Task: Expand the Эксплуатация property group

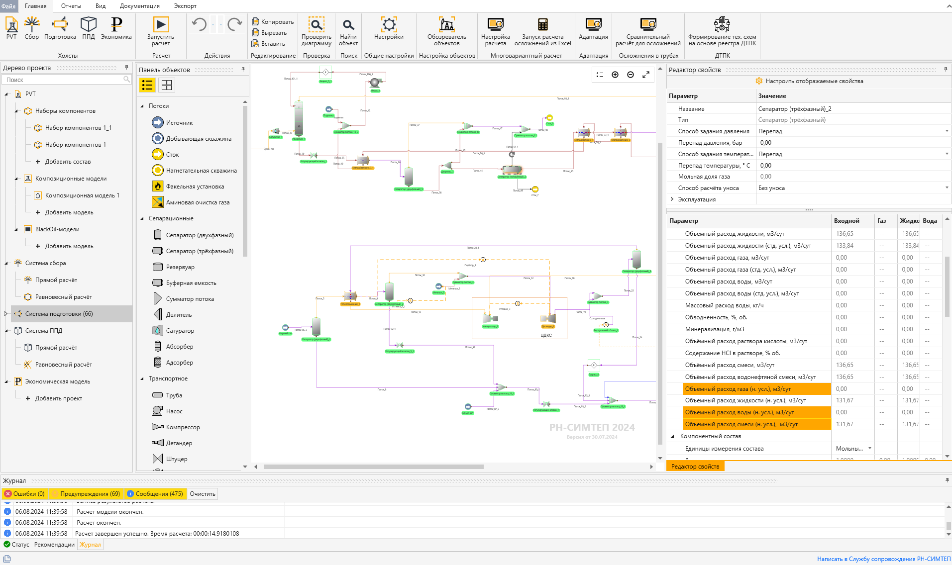Action: 672,199
